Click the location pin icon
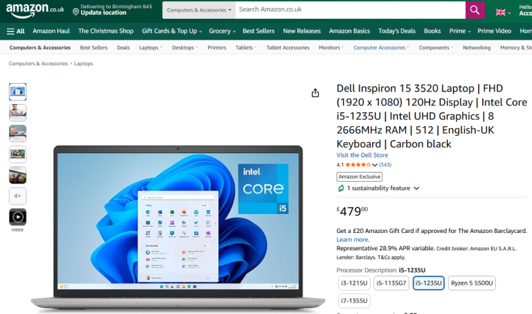 tap(76, 12)
